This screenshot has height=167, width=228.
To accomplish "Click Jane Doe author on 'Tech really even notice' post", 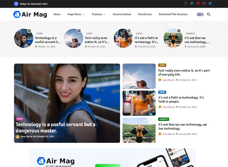I will coord(167,80).
